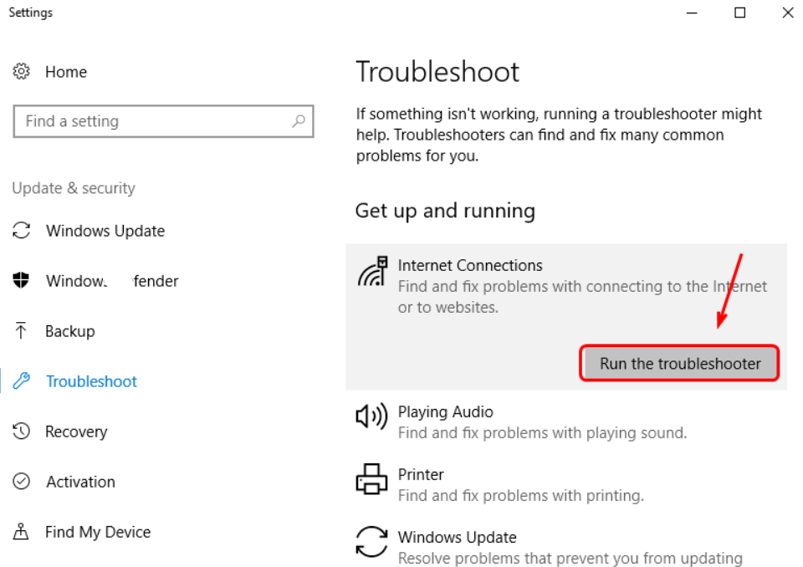Run the Internet Connections troubleshooter
The image size is (803, 567).
click(680, 364)
